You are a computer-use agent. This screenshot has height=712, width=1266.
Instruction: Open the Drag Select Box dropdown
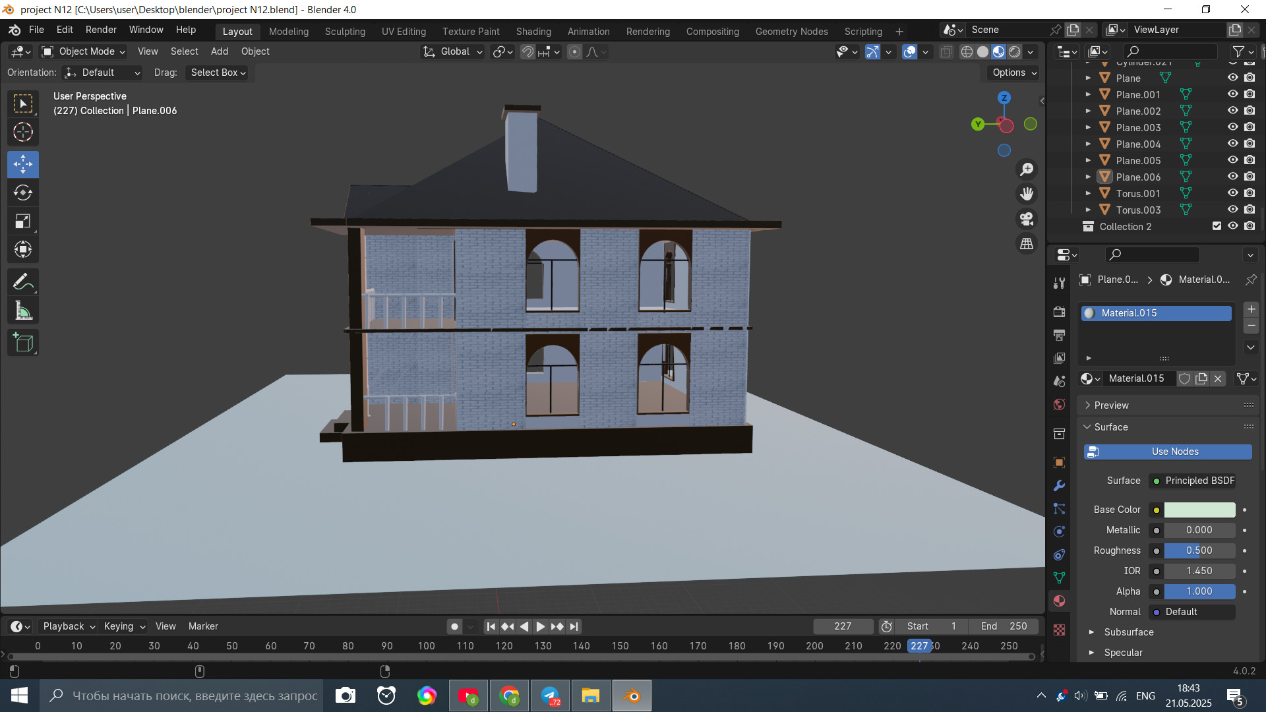pos(218,73)
